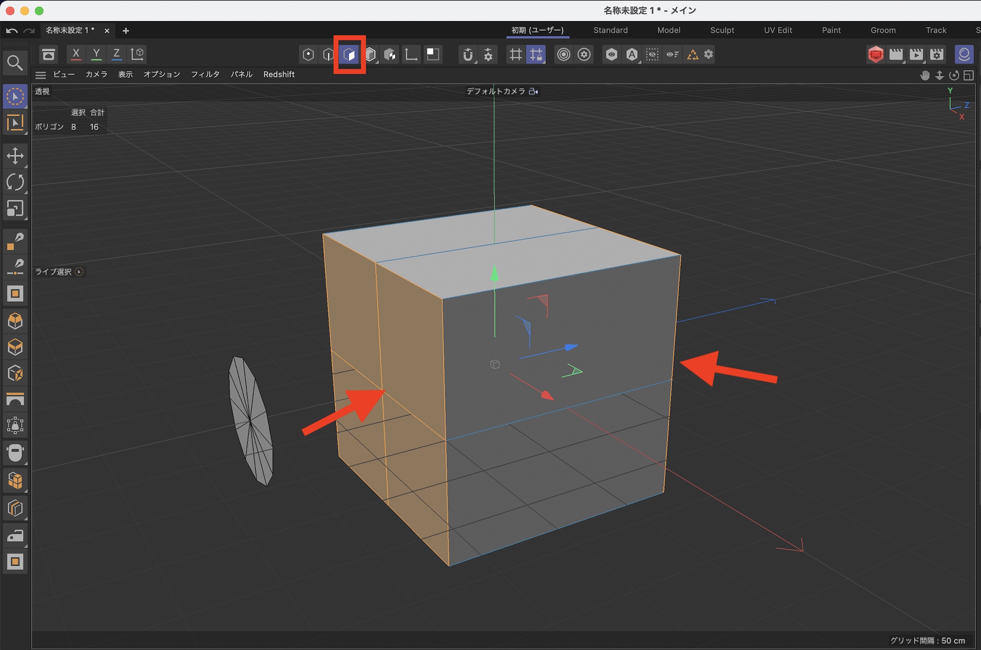Open the カメラ menu in viewport
The image size is (981, 650).
(96, 74)
